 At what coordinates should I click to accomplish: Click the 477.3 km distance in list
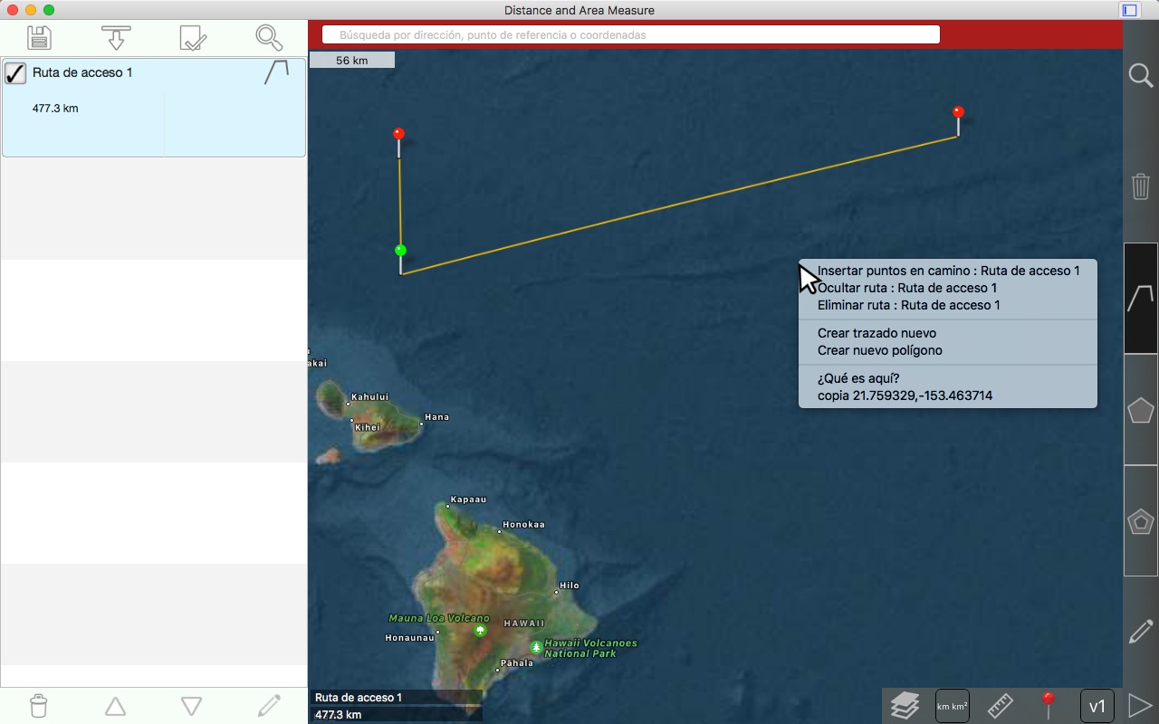pos(55,109)
